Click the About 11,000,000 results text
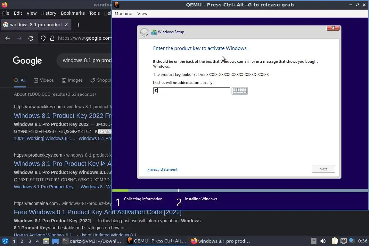 click(x=55, y=94)
